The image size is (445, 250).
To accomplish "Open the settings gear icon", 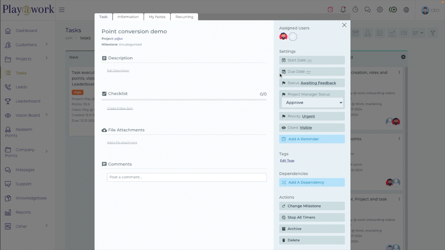I will (380, 10).
